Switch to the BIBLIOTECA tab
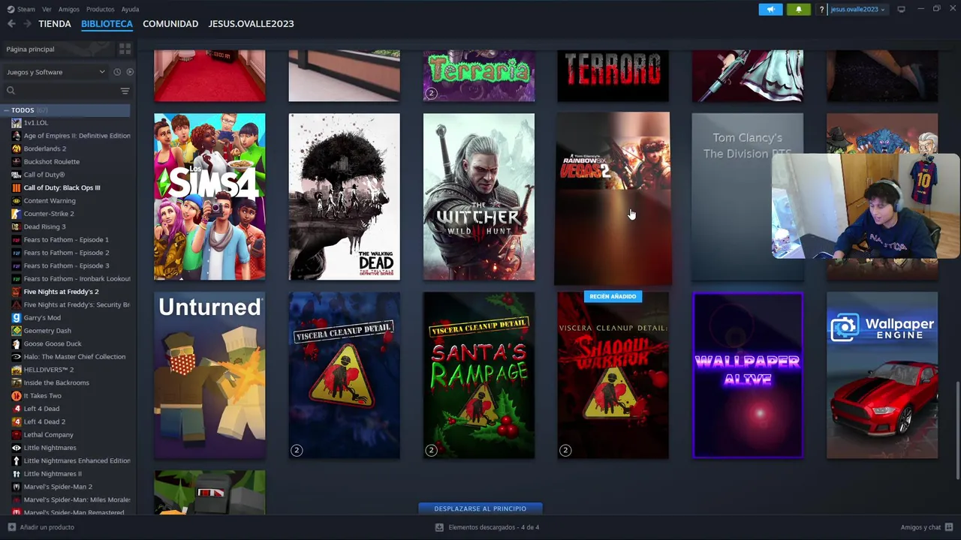The width and height of the screenshot is (961, 540). (107, 24)
